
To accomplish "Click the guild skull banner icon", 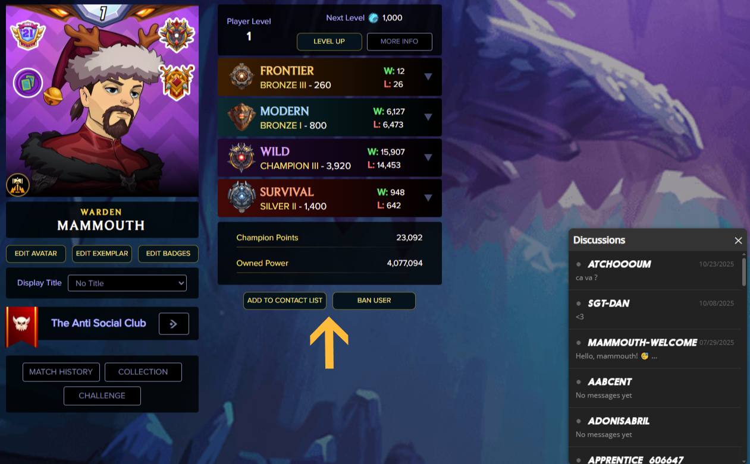I will click(x=22, y=326).
